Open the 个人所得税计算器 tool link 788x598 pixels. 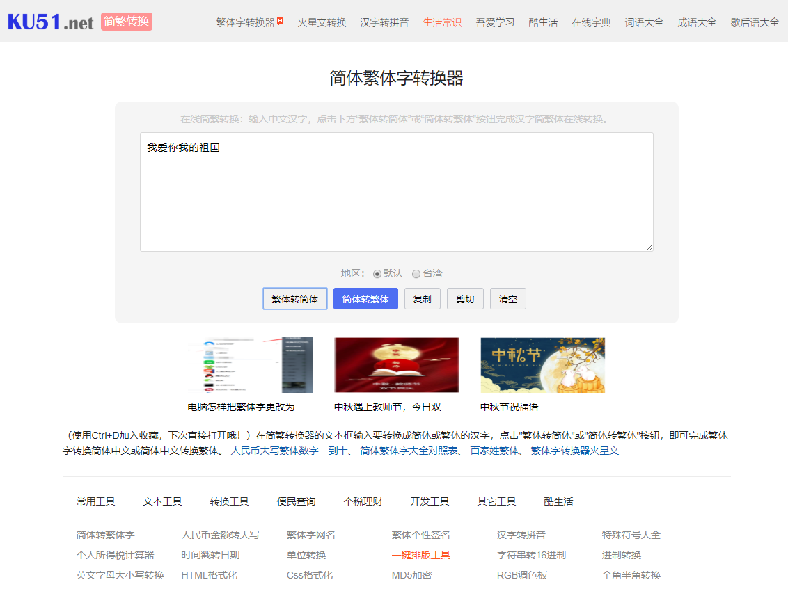click(x=115, y=556)
